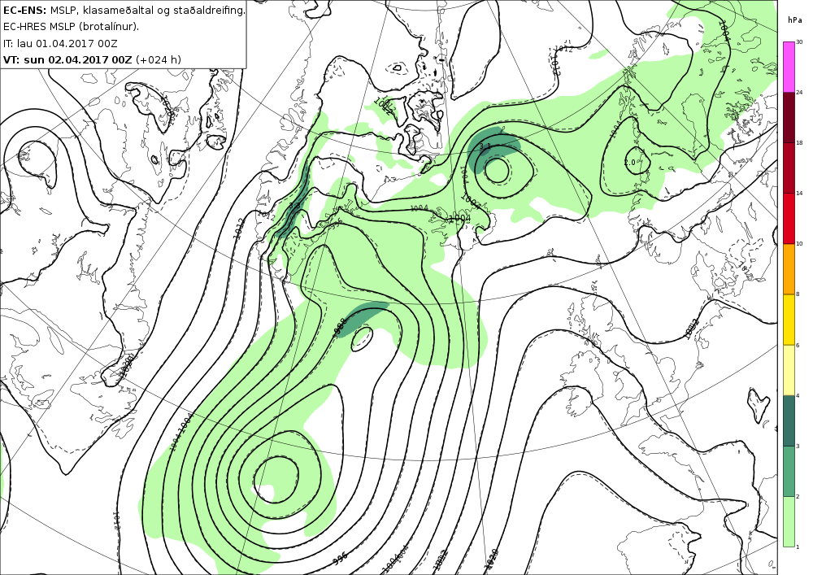
Task: Click the "VT: sun 02.04.2017 00Z" valid time line
Action: click(x=93, y=59)
